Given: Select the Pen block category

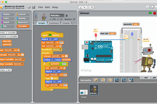Looking at the screenshot, I should (x=8, y=26).
